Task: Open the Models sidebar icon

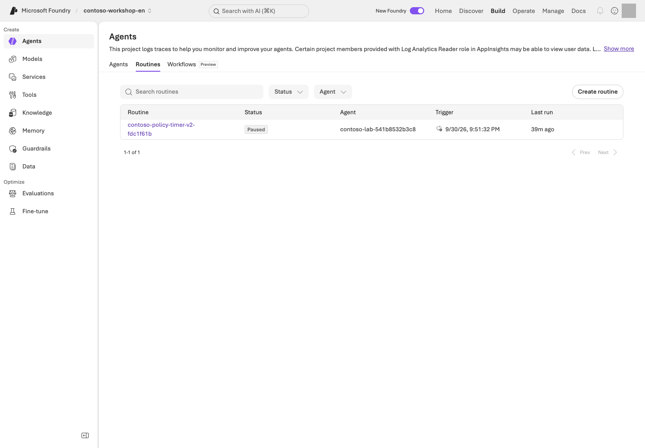Action: 13,59
